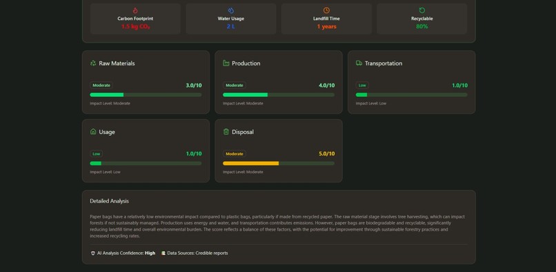Click the Low badge in Transportation
This screenshot has height=272, width=556.
coord(362,85)
